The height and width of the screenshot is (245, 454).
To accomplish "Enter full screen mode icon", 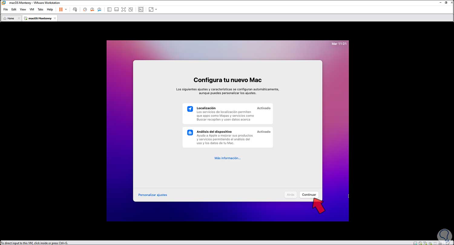I will tap(123, 9).
